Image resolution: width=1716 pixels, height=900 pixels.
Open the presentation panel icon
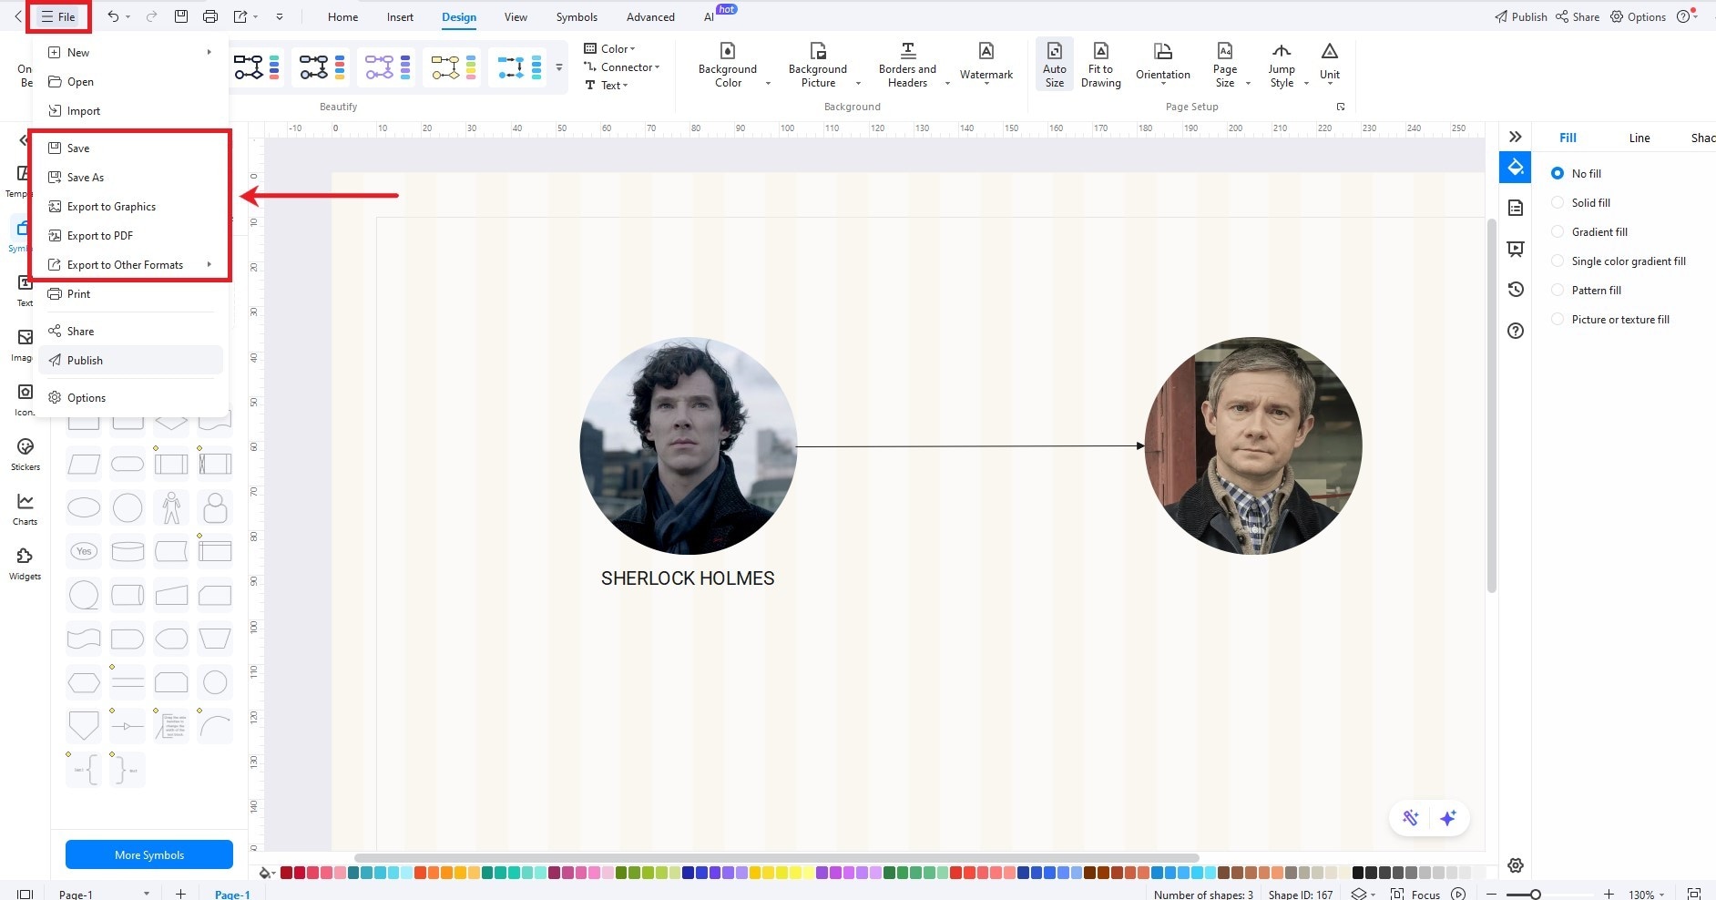1516,249
